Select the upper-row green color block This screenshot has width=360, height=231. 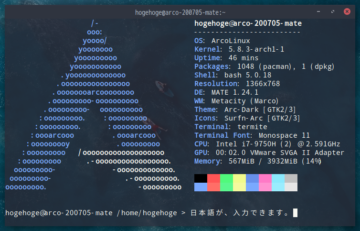click(x=226, y=178)
